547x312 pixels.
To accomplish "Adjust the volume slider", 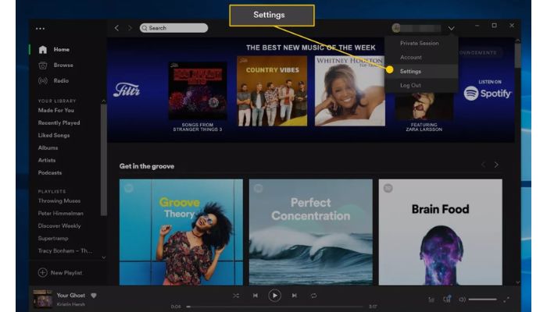I will tap(482, 299).
